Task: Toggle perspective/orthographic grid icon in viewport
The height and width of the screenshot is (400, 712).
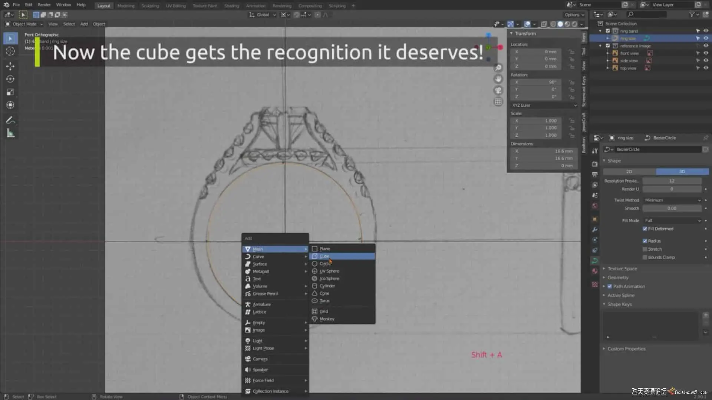Action: point(498,102)
